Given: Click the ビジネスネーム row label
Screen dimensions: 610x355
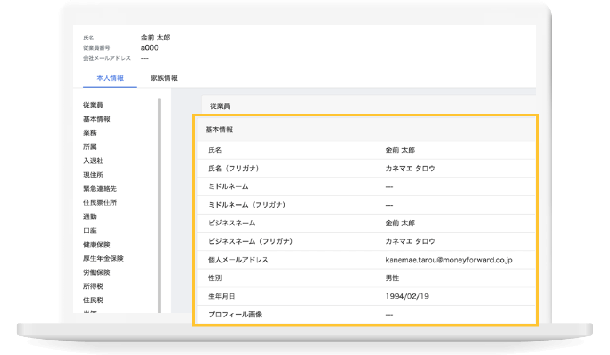Looking at the screenshot, I should pos(232,223).
